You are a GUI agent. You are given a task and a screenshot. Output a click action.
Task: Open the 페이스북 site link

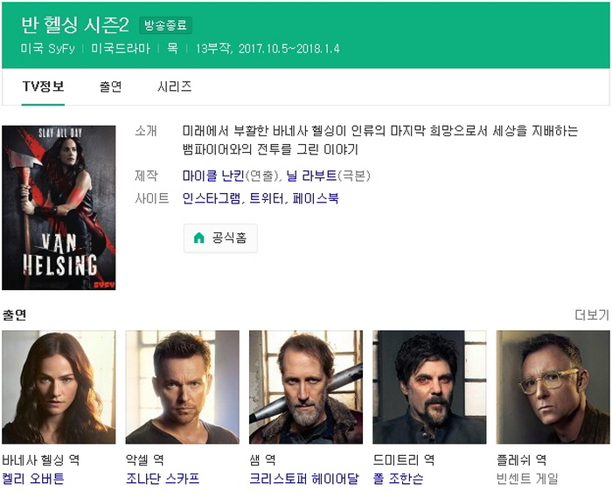click(x=316, y=199)
